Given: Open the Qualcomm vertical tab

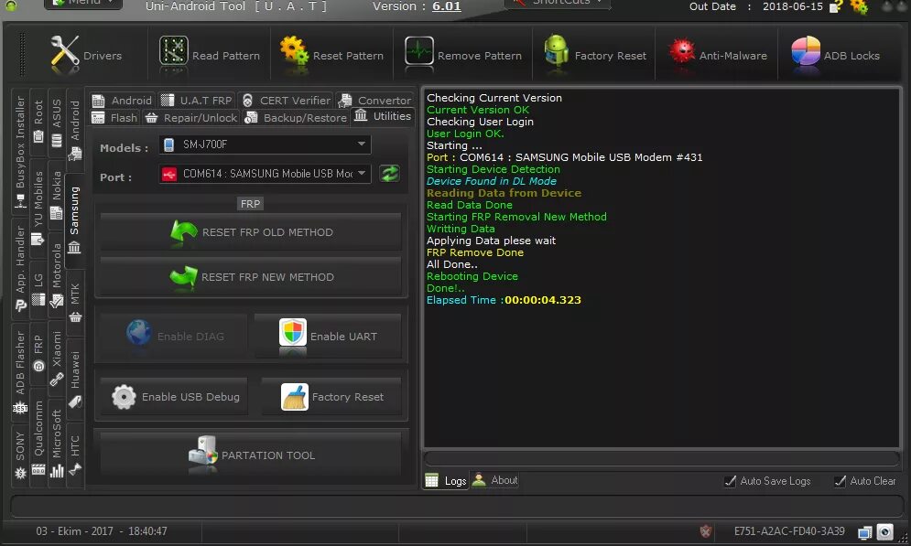Looking at the screenshot, I should tap(38, 437).
